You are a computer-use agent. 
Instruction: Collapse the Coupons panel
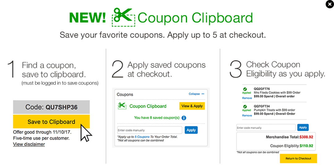click(196, 94)
